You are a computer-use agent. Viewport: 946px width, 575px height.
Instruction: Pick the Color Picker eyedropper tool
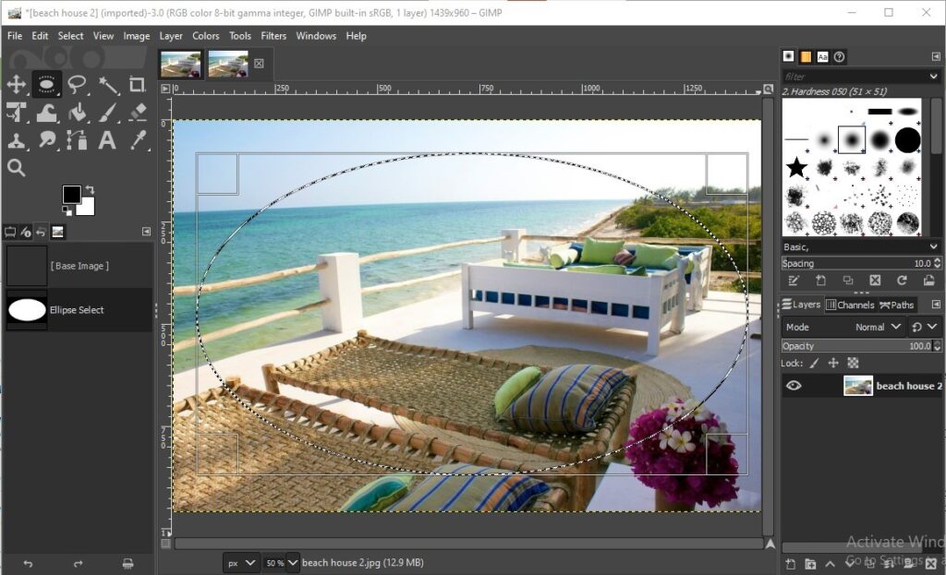click(138, 140)
